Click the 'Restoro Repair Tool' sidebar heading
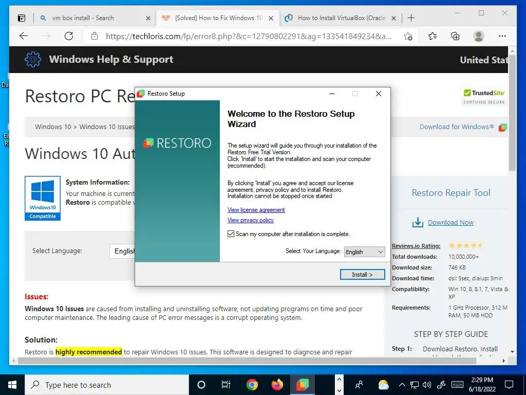The image size is (526, 395). click(x=451, y=193)
